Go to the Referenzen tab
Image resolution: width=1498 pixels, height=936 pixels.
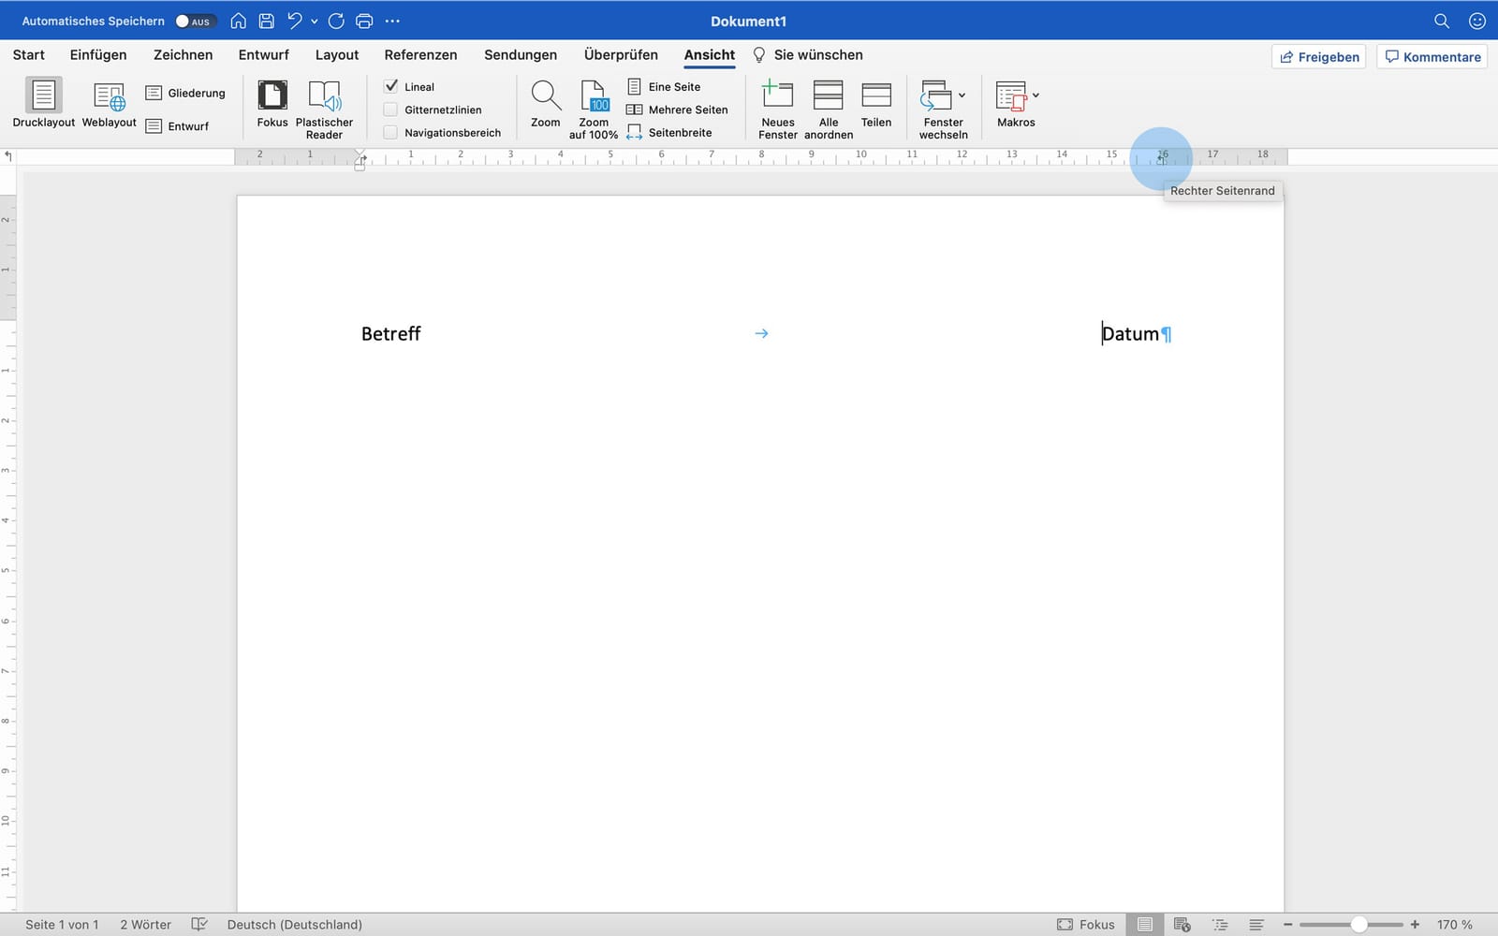420,54
